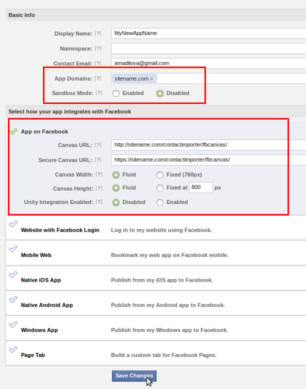
Task: Click 'Bookmark my web app on Facebook mobile.' text
Action: (169, 255)
